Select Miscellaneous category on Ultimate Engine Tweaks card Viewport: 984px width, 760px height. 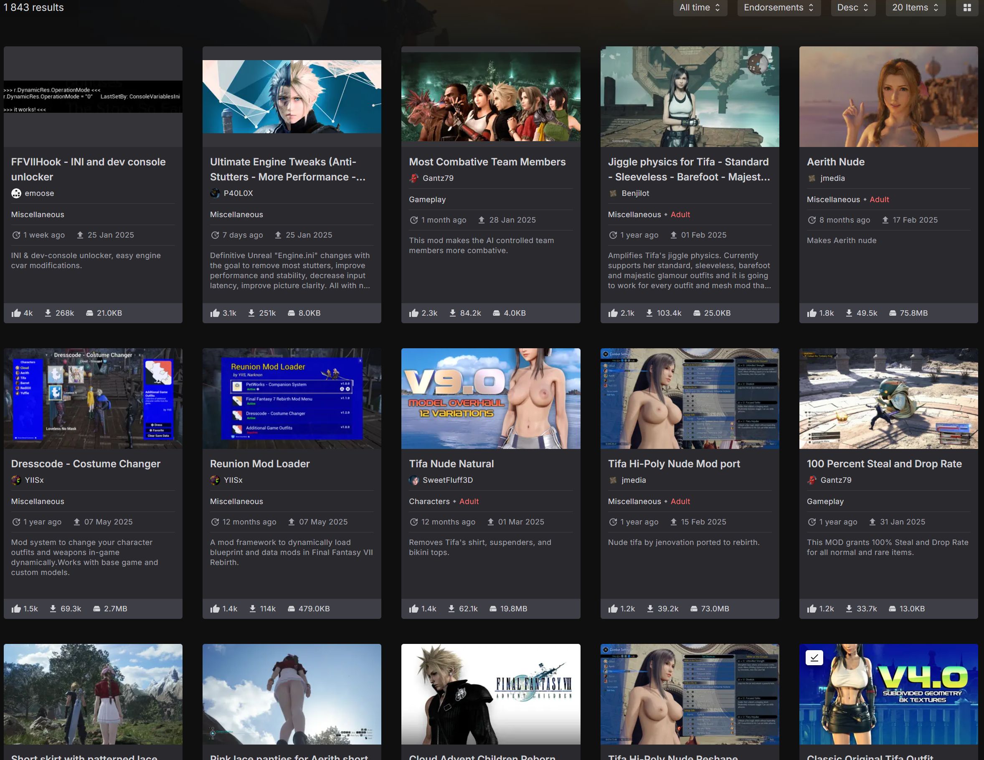(236, 215)
